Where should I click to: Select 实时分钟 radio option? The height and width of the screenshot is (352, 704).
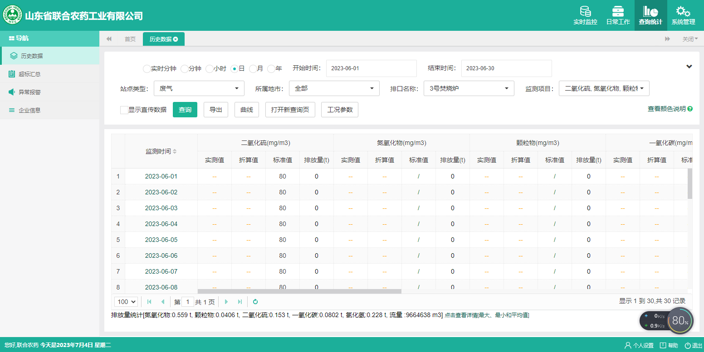click(x=147, y=69)
